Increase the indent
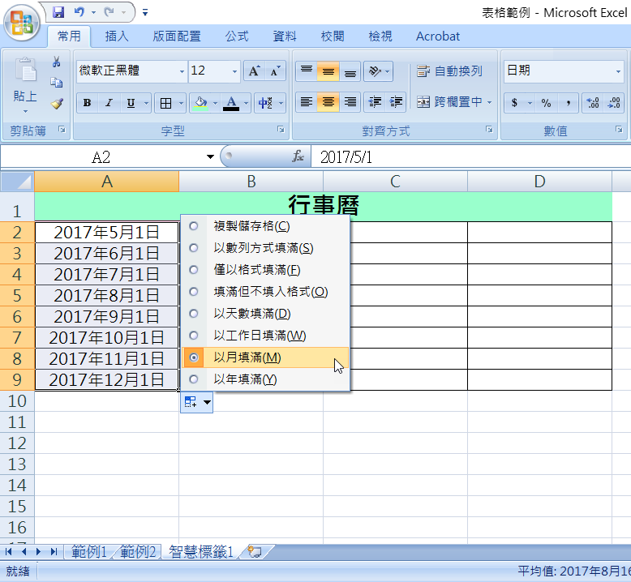The height and width of the screenshot is (582, 631). point(396,102)
